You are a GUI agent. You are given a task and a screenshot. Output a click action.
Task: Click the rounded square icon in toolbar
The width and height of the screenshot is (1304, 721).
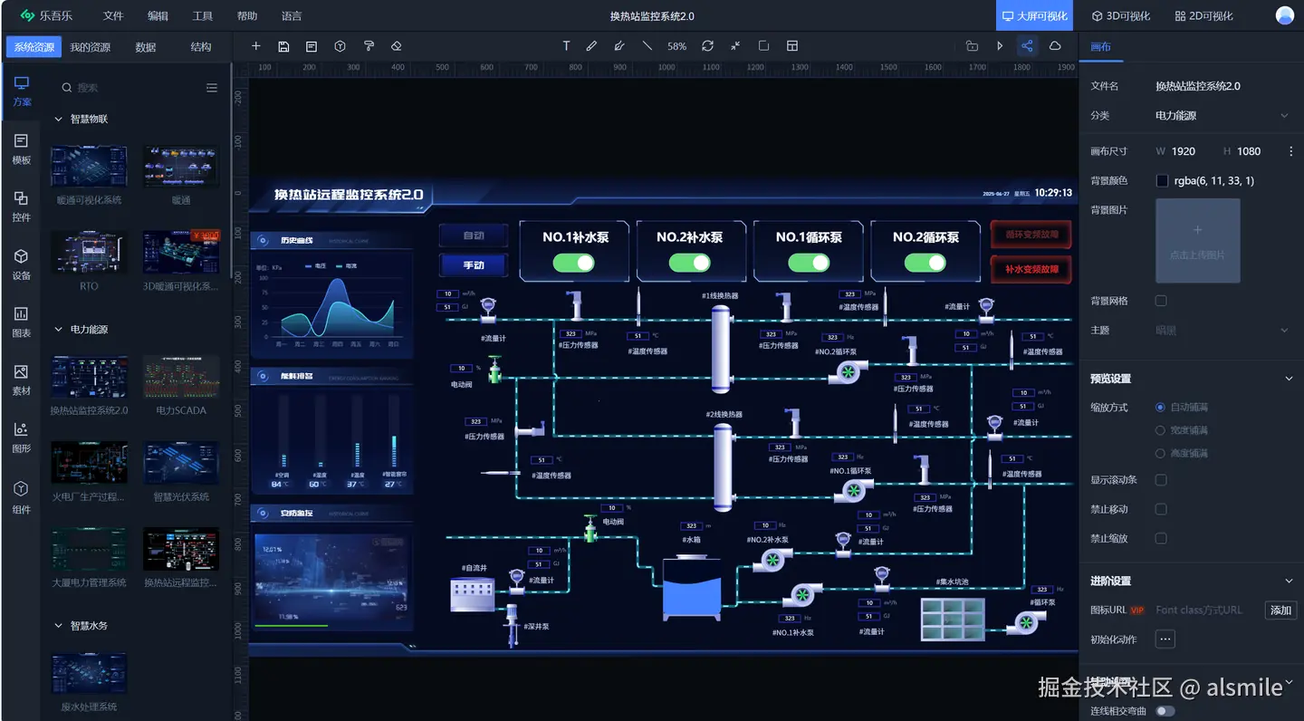point(763,46)
